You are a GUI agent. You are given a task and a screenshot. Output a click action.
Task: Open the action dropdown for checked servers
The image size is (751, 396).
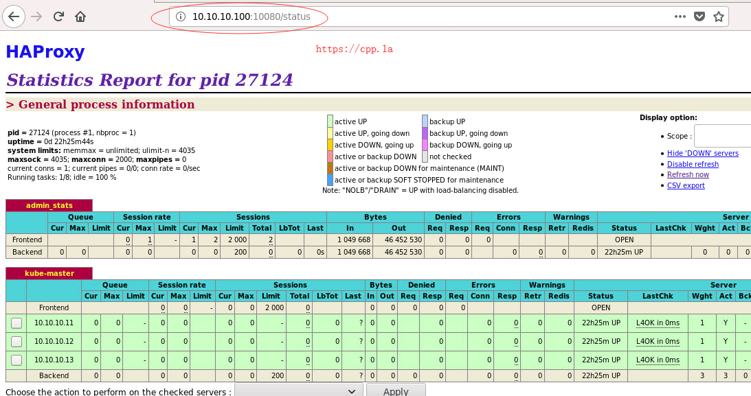pos(298,391)
